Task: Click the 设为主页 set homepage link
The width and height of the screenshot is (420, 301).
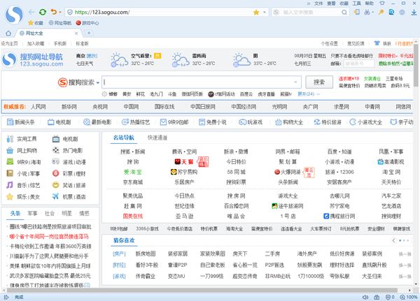Action: [10, 43]
